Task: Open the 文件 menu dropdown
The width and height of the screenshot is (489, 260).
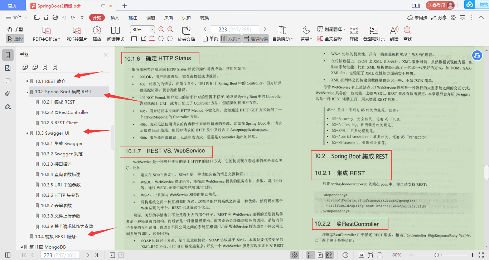Action: coord(17,17)
